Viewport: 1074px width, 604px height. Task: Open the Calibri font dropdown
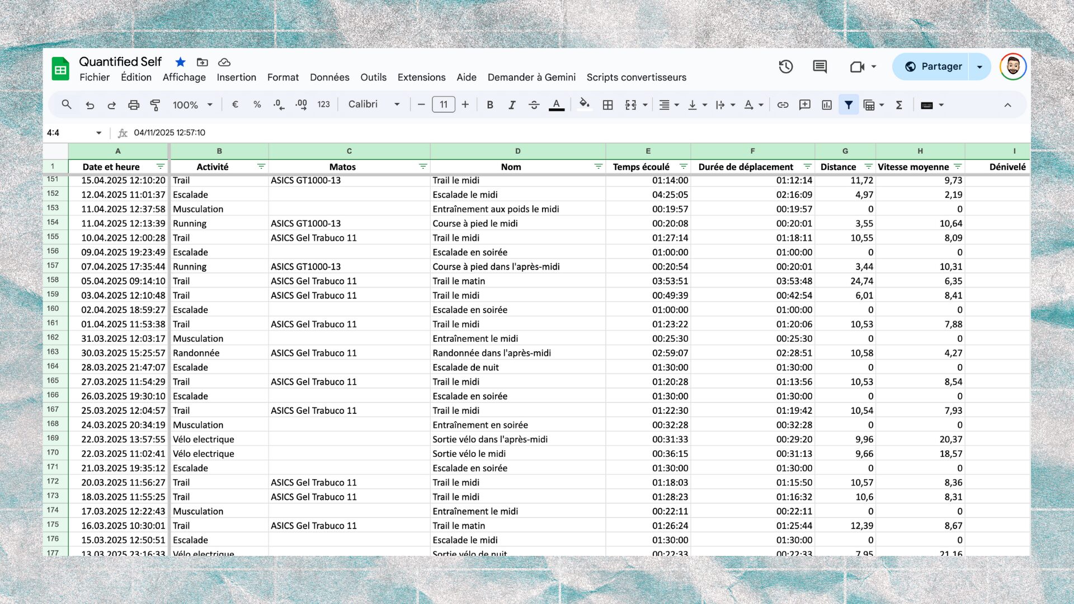(374, 105)
